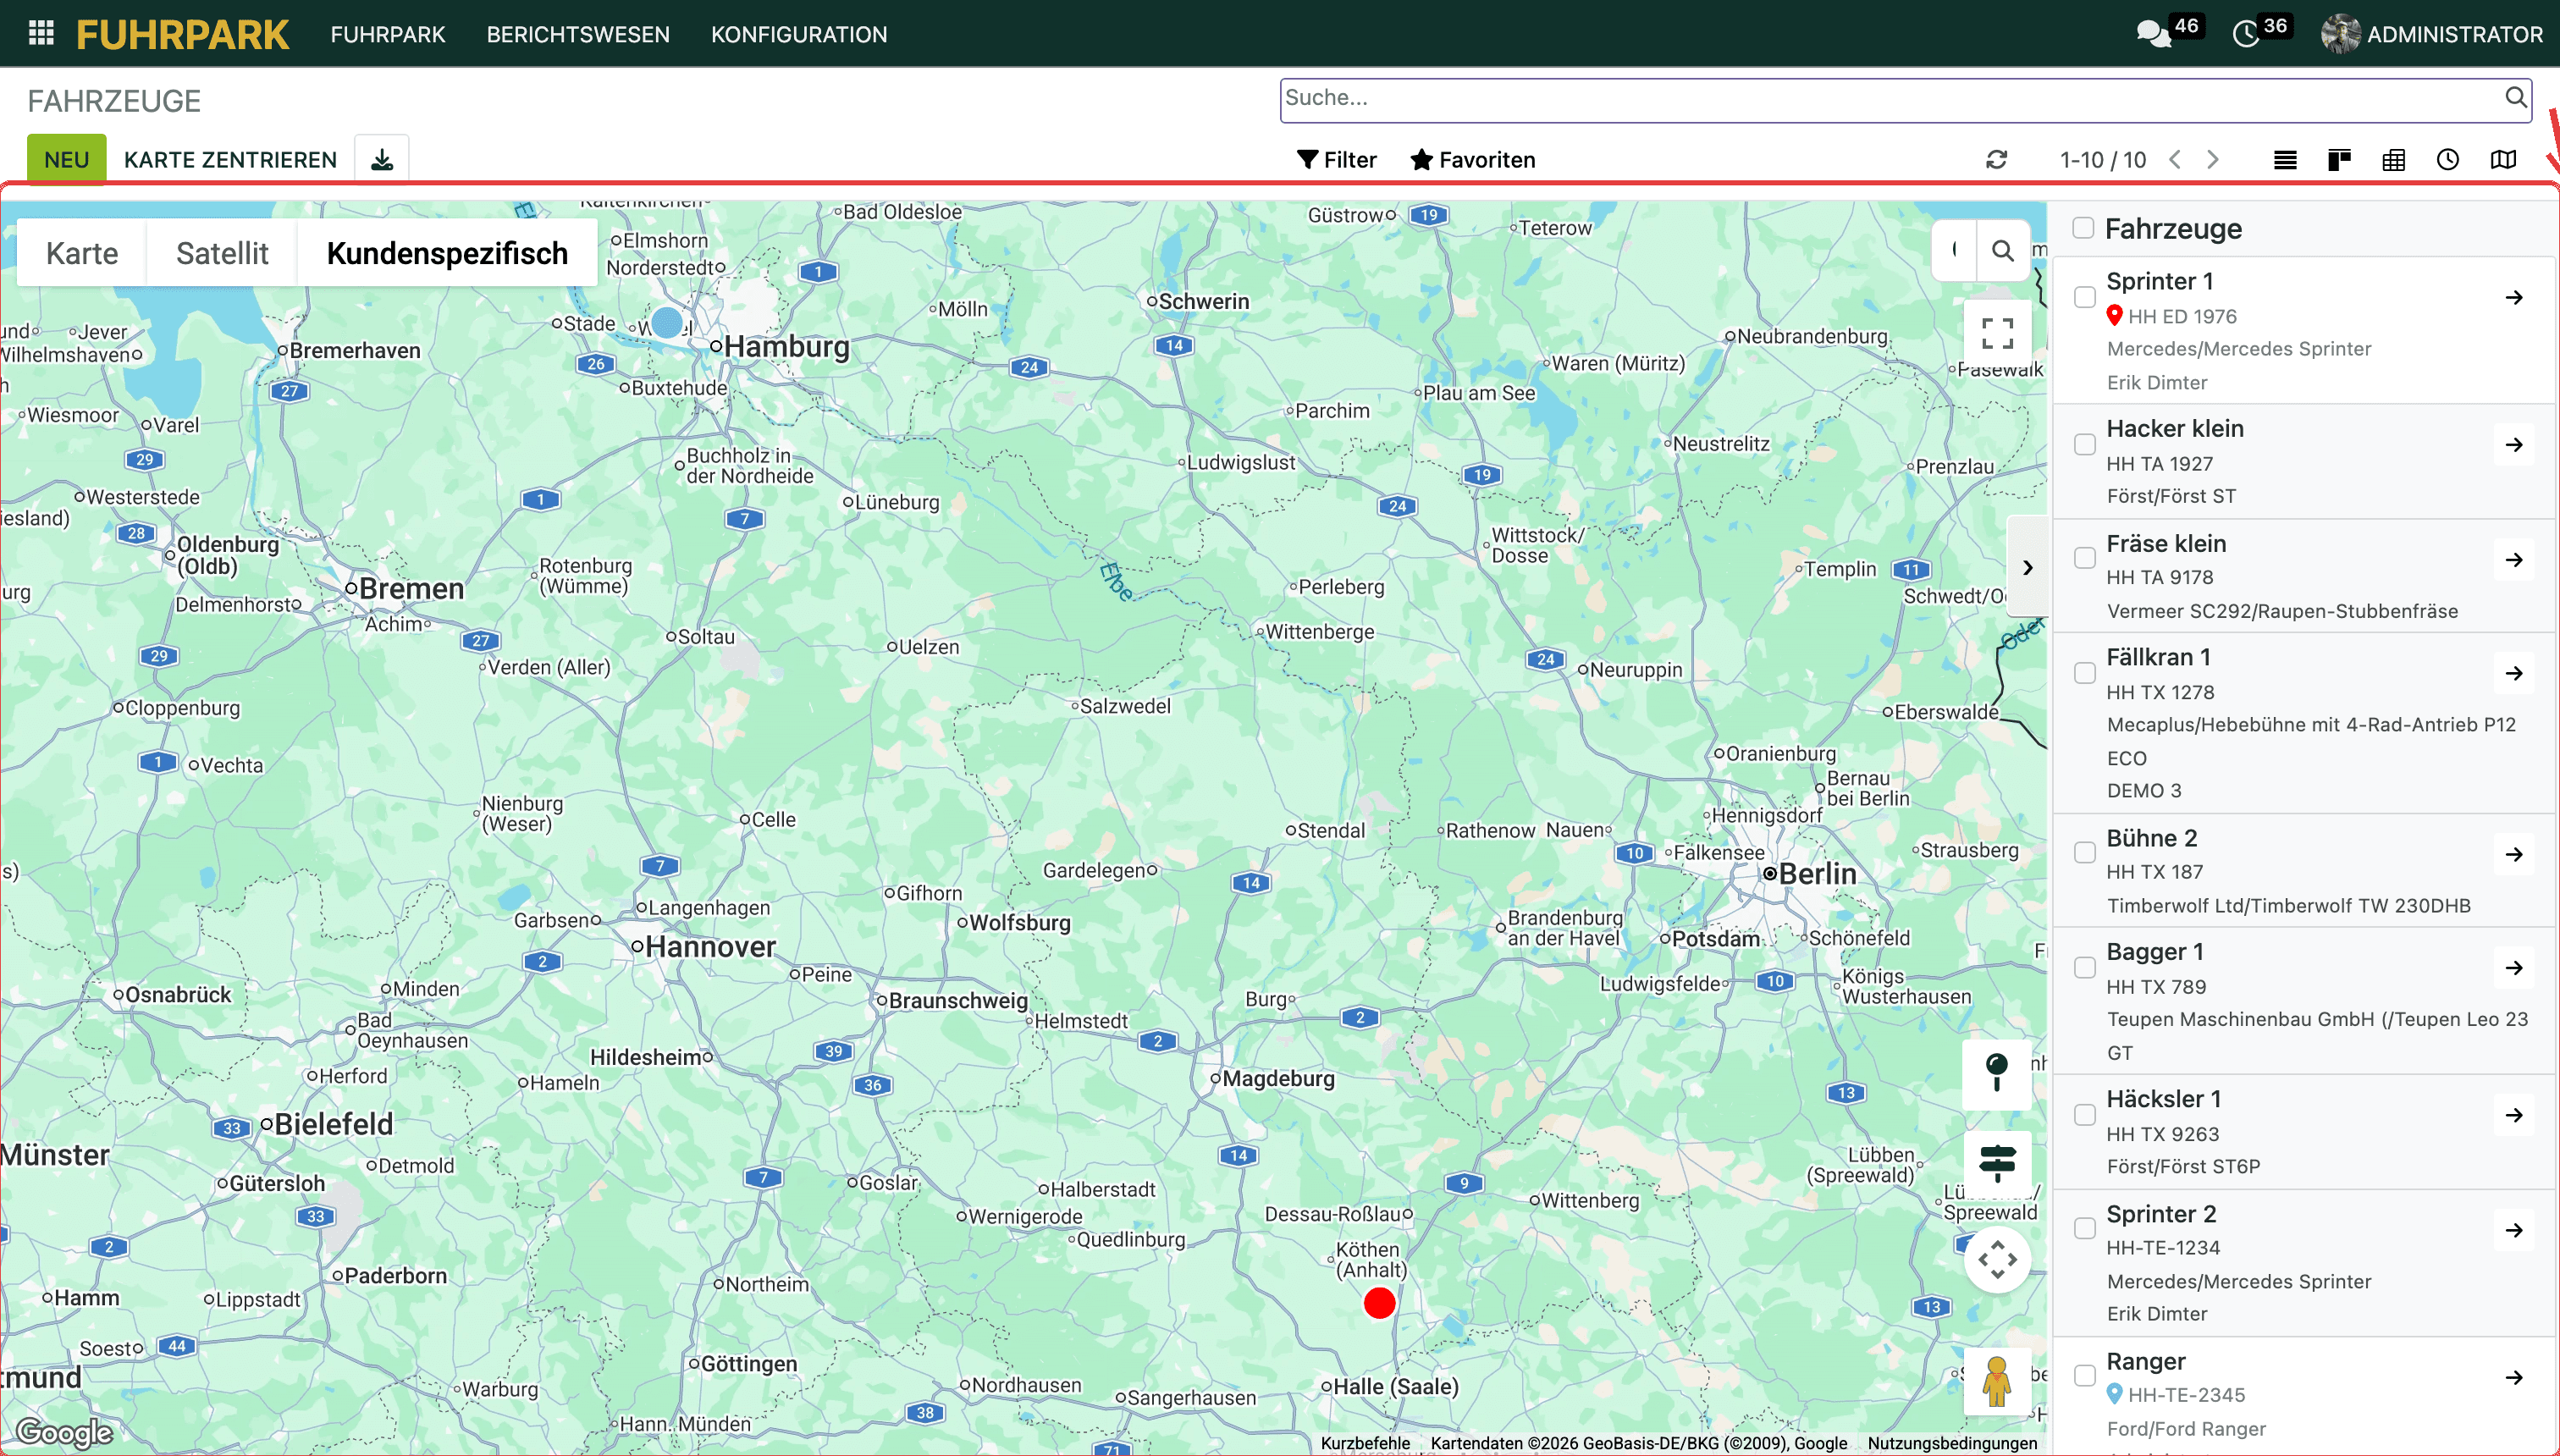This screenshot has height=1456, width=2560.
Task: Tick the Sprinter 1 checkbox
Action: pyautogui.click(x=2084, y=297)
